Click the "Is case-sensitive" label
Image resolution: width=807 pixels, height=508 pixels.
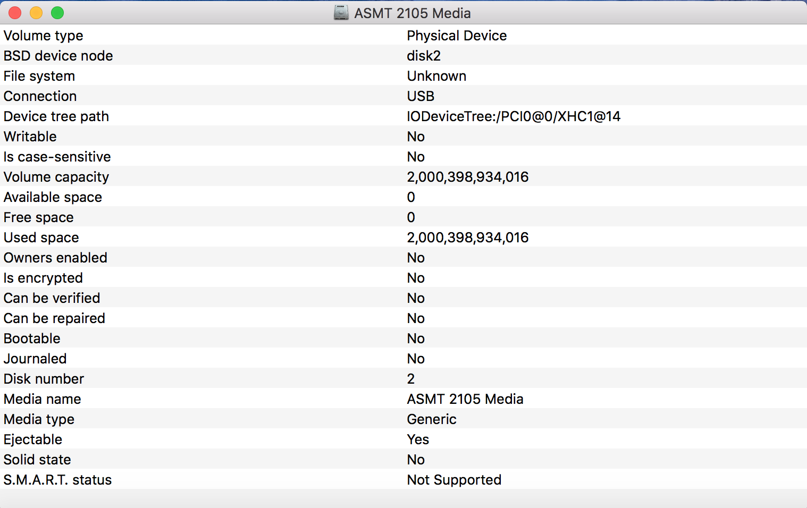[x=57, y=157]
